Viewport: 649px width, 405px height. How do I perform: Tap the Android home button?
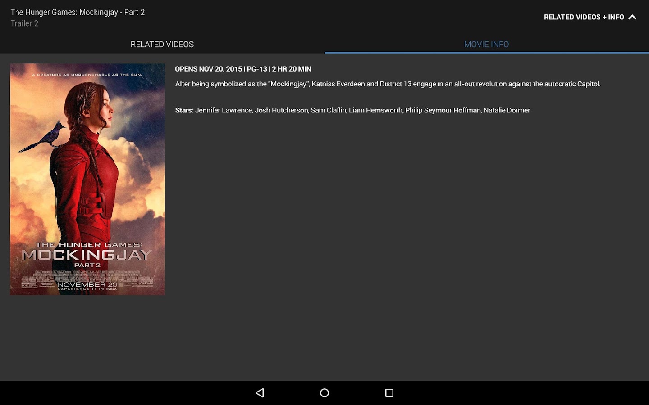324,393
